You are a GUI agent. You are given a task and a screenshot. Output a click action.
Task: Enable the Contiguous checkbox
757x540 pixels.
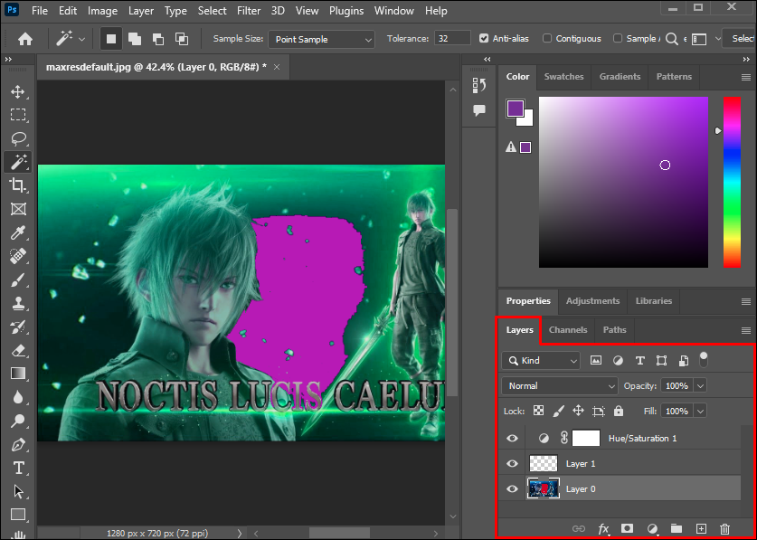point(549,39)
